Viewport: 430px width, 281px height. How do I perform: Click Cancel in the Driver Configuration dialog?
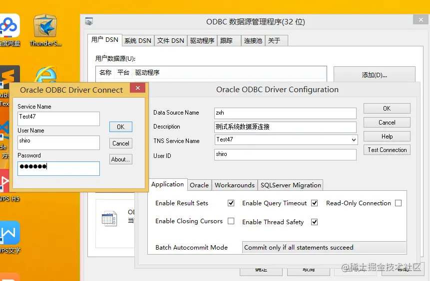[387, 122]
